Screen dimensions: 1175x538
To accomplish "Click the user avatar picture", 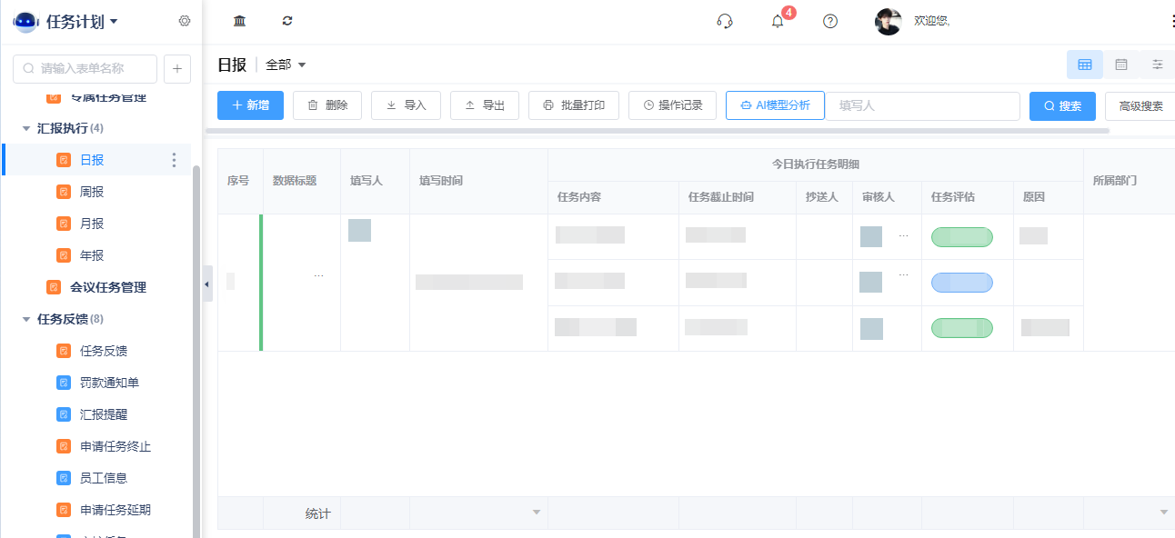I will coord(889,22).
